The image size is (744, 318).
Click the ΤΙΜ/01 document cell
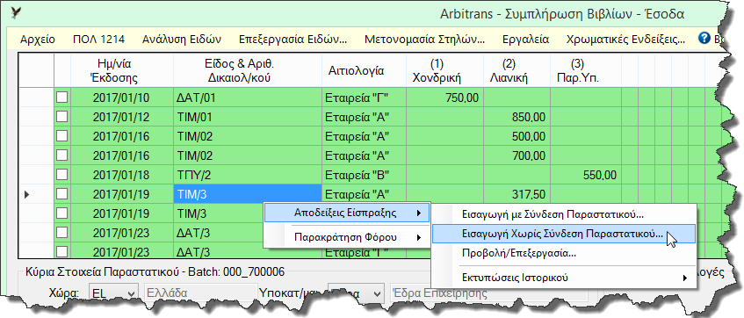tap(248, 117)
